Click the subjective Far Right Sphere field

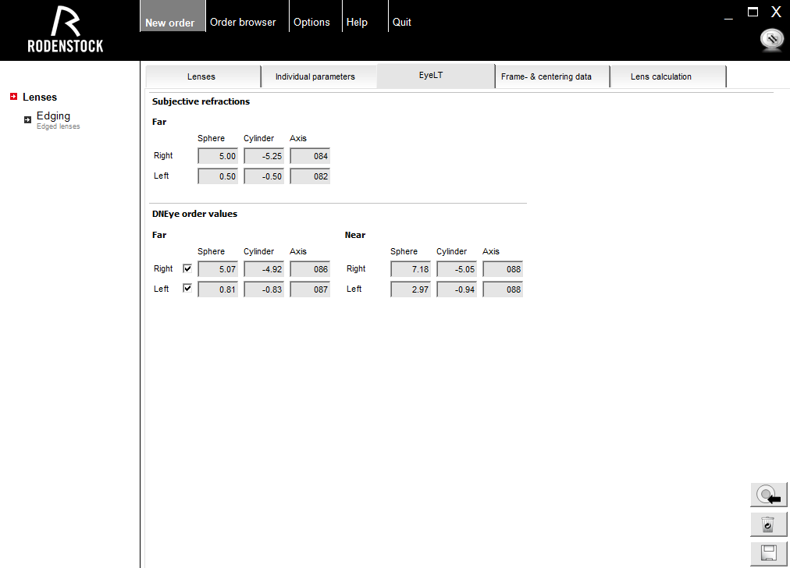pyautogui.click(x=218, y=156)
